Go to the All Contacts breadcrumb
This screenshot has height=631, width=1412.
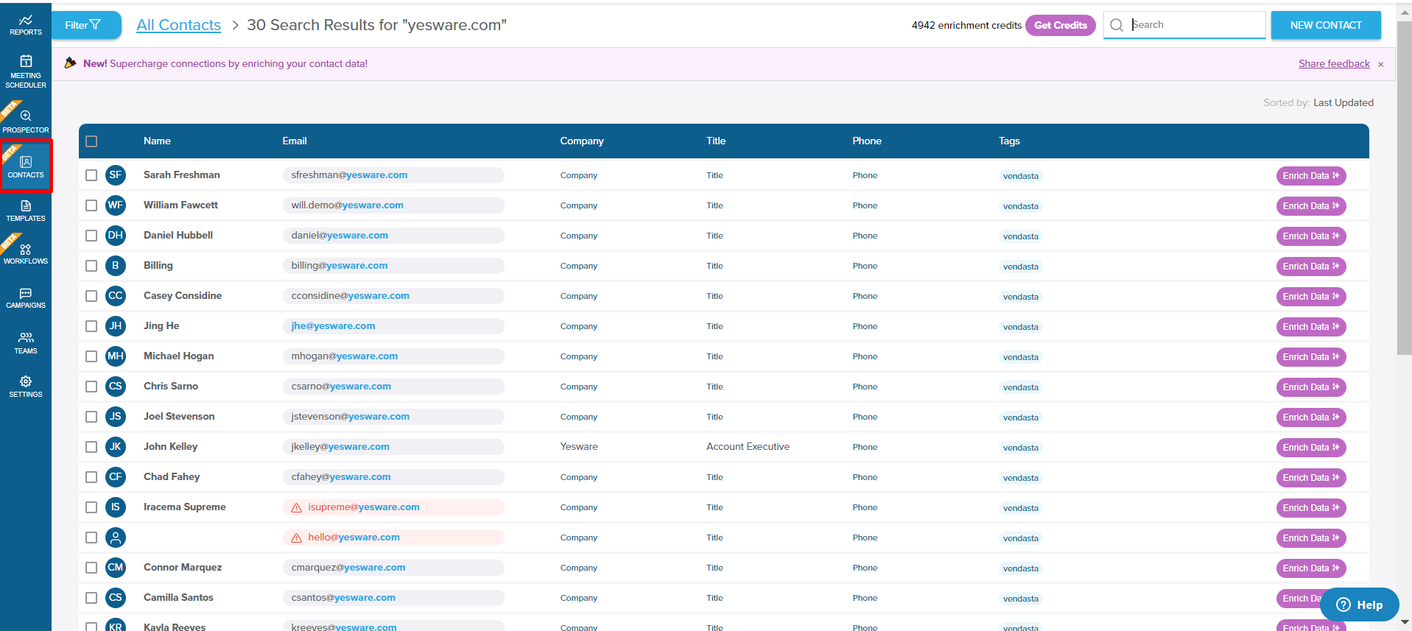tap(179, 25)
